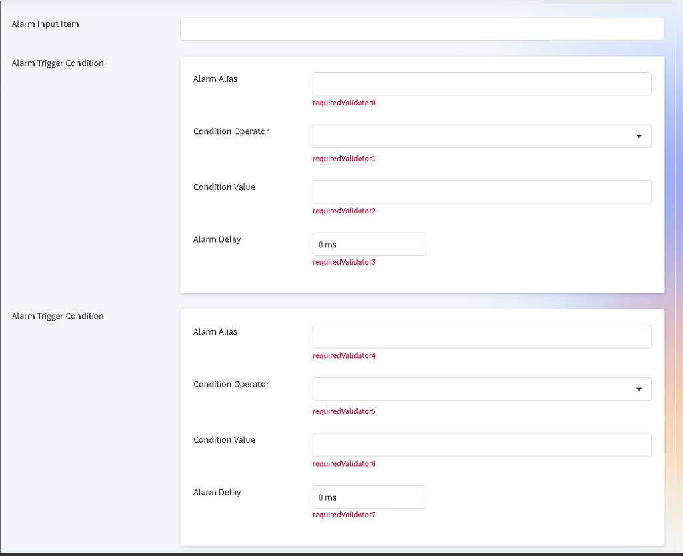Click the requiredValidator0 error text
Image resolution: width=683 pixels, height=556 pixels.
coord(344,103)
